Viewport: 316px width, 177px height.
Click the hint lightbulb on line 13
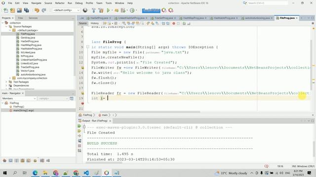coord(82,68)
